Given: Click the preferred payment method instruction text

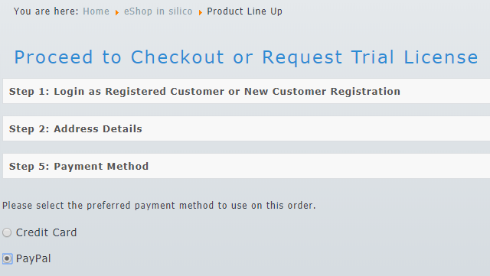Looking at the screenshot, I should 159,206.
